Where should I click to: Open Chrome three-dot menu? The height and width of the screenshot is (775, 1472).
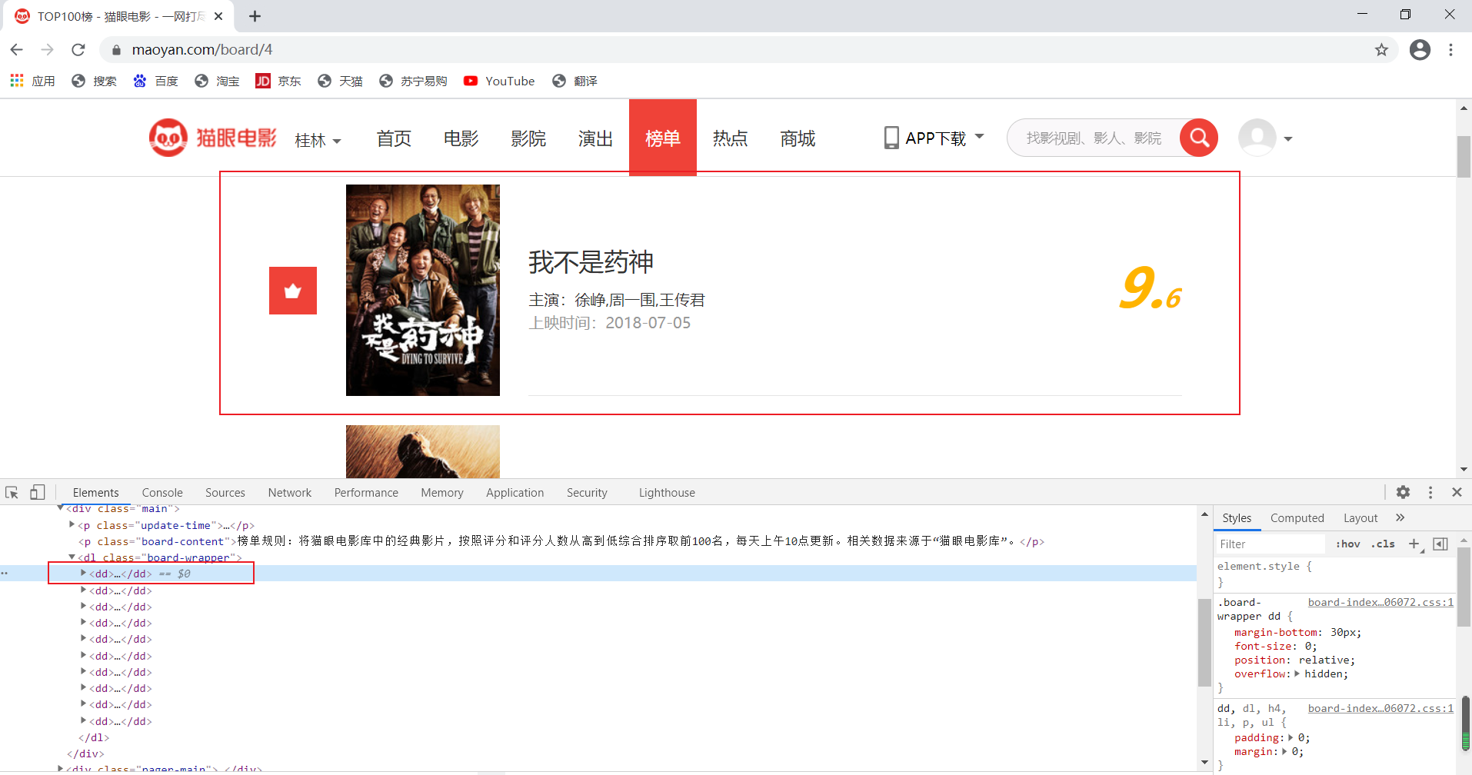(x=1450, y=50)
